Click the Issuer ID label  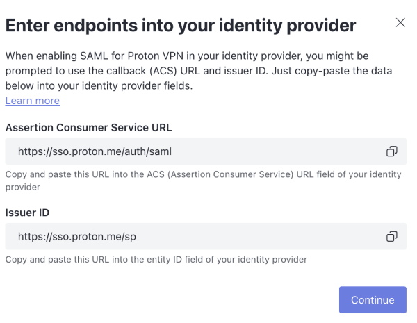(27, 213)
